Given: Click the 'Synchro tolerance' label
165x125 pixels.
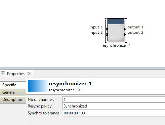Looking at the screenshot, I should coord(44,113).
